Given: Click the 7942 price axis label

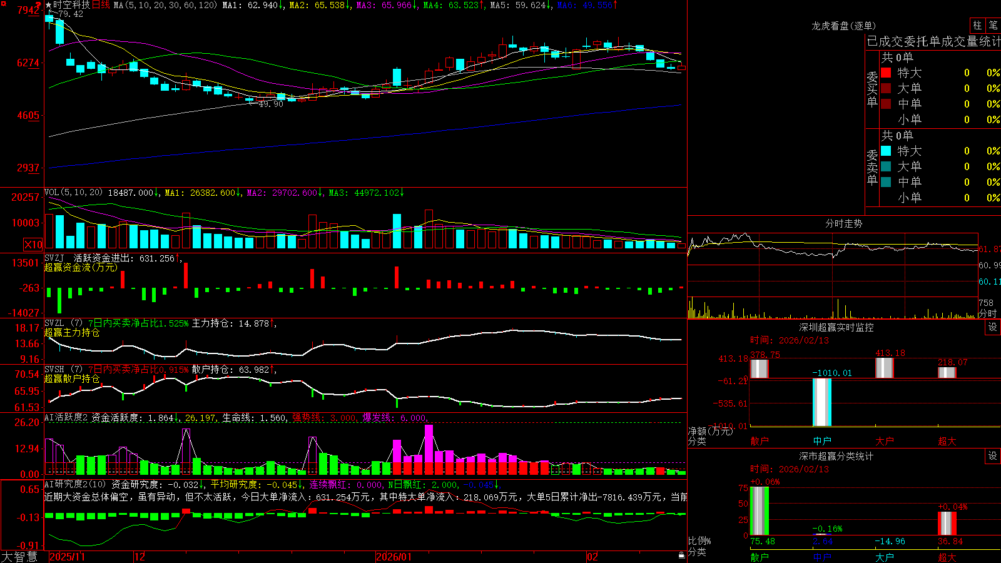Looking at the screenshot, I should tap(28, 10).
